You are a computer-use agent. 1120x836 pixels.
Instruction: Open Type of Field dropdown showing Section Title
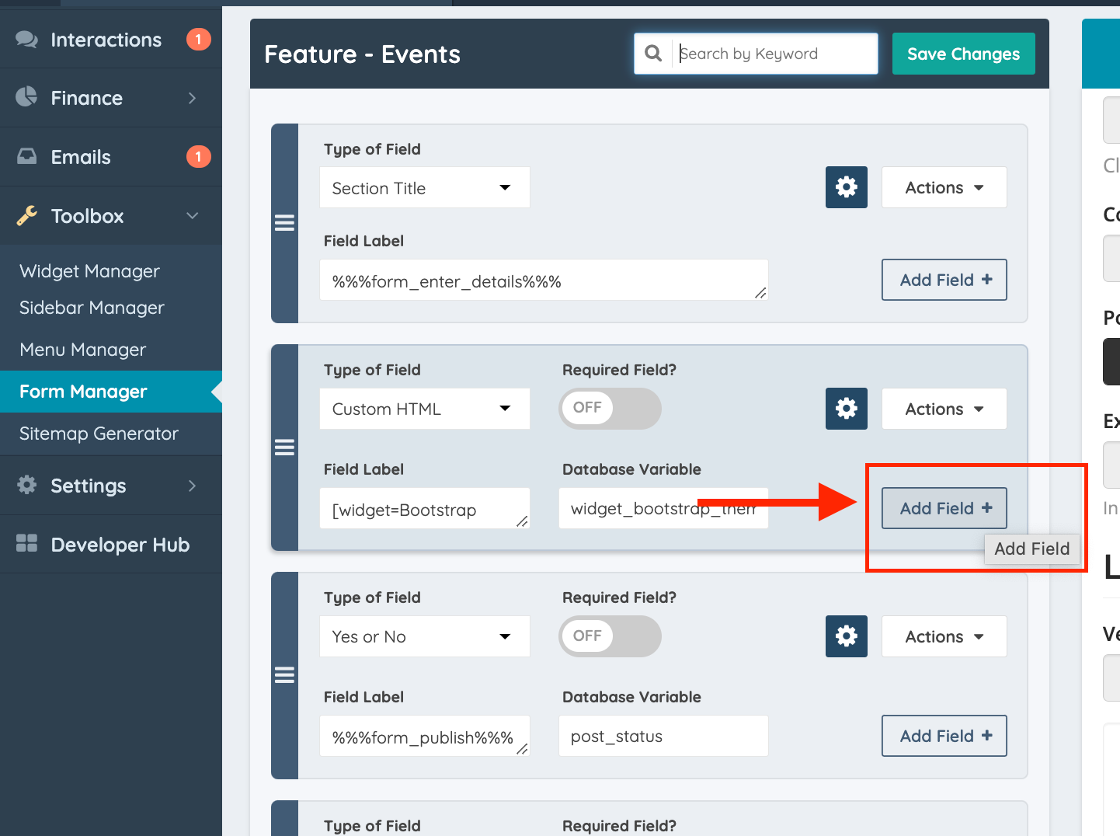[x=425, y=187]
